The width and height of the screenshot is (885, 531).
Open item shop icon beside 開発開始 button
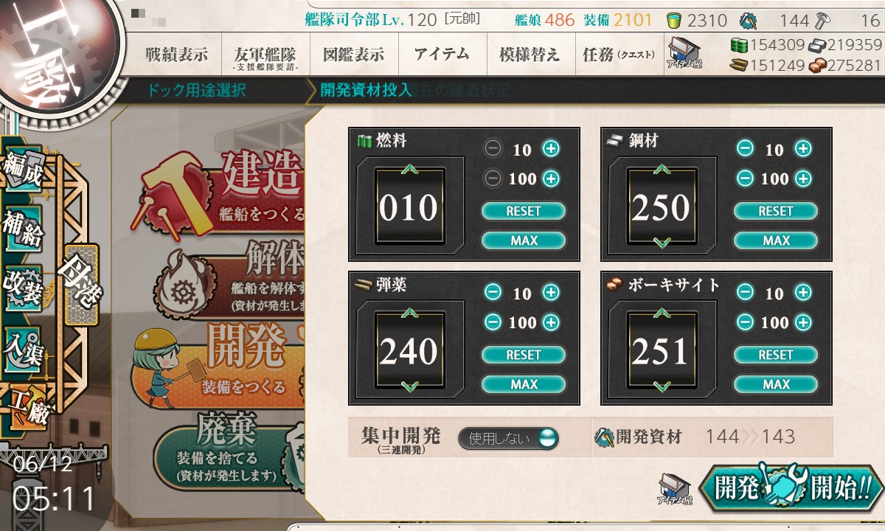coord(676,490)
